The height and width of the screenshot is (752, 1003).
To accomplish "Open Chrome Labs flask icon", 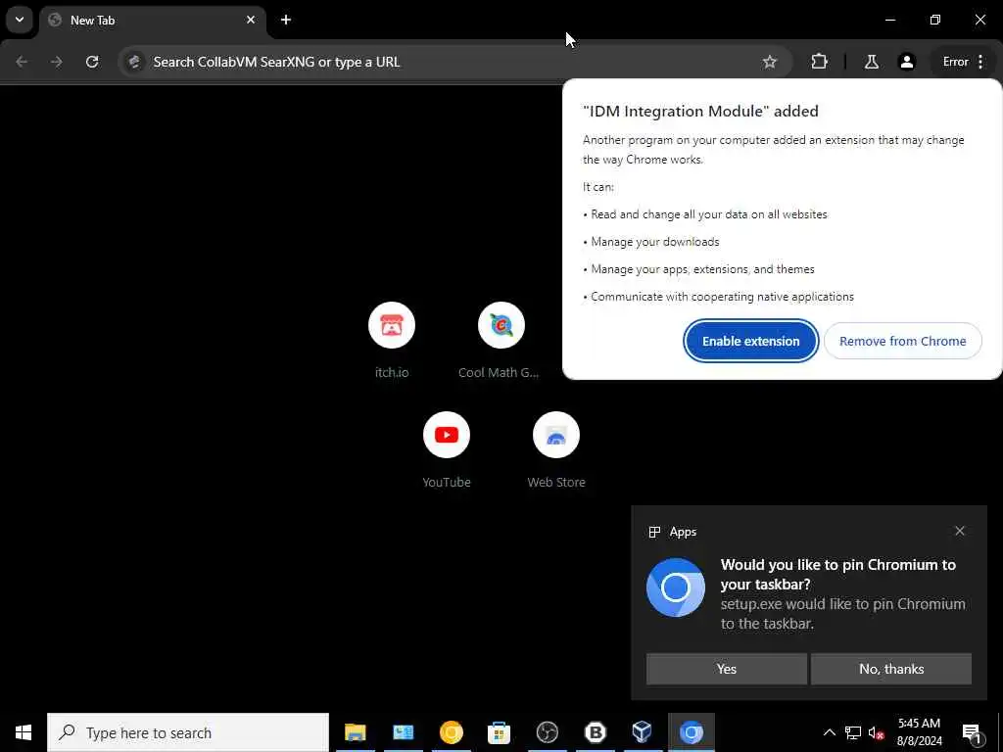I will tap(871, 62).
